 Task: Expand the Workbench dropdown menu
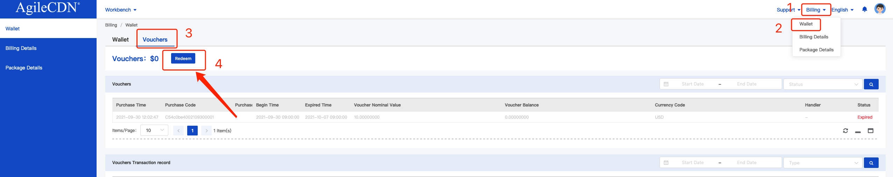pos(121,10)
